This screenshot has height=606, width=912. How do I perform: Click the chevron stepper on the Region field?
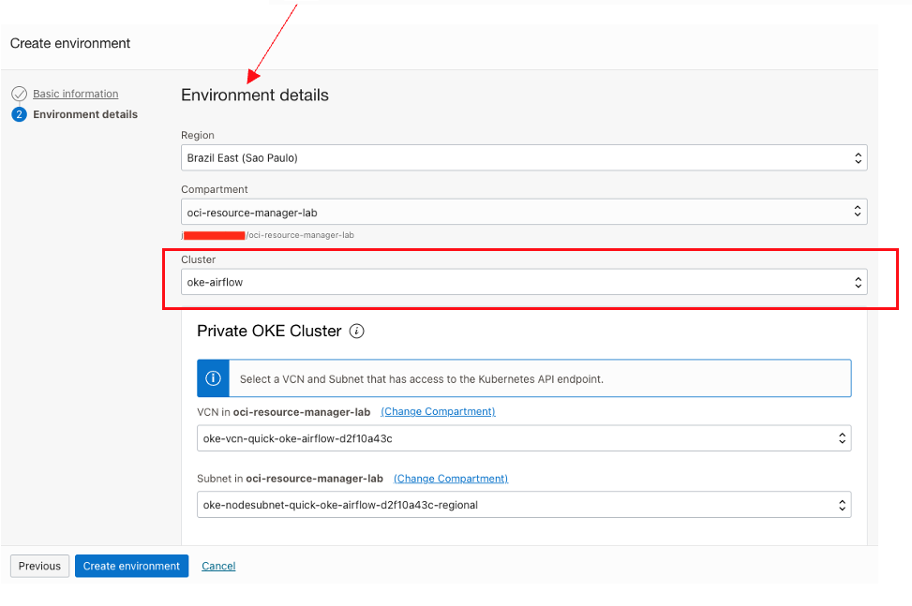click(x=857, y=157)
